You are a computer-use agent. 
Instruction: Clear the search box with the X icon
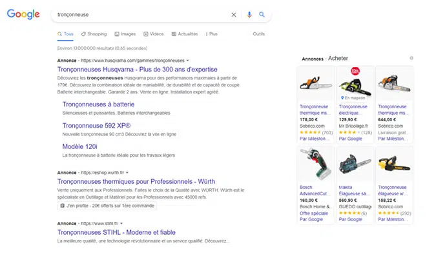(234, 15)
